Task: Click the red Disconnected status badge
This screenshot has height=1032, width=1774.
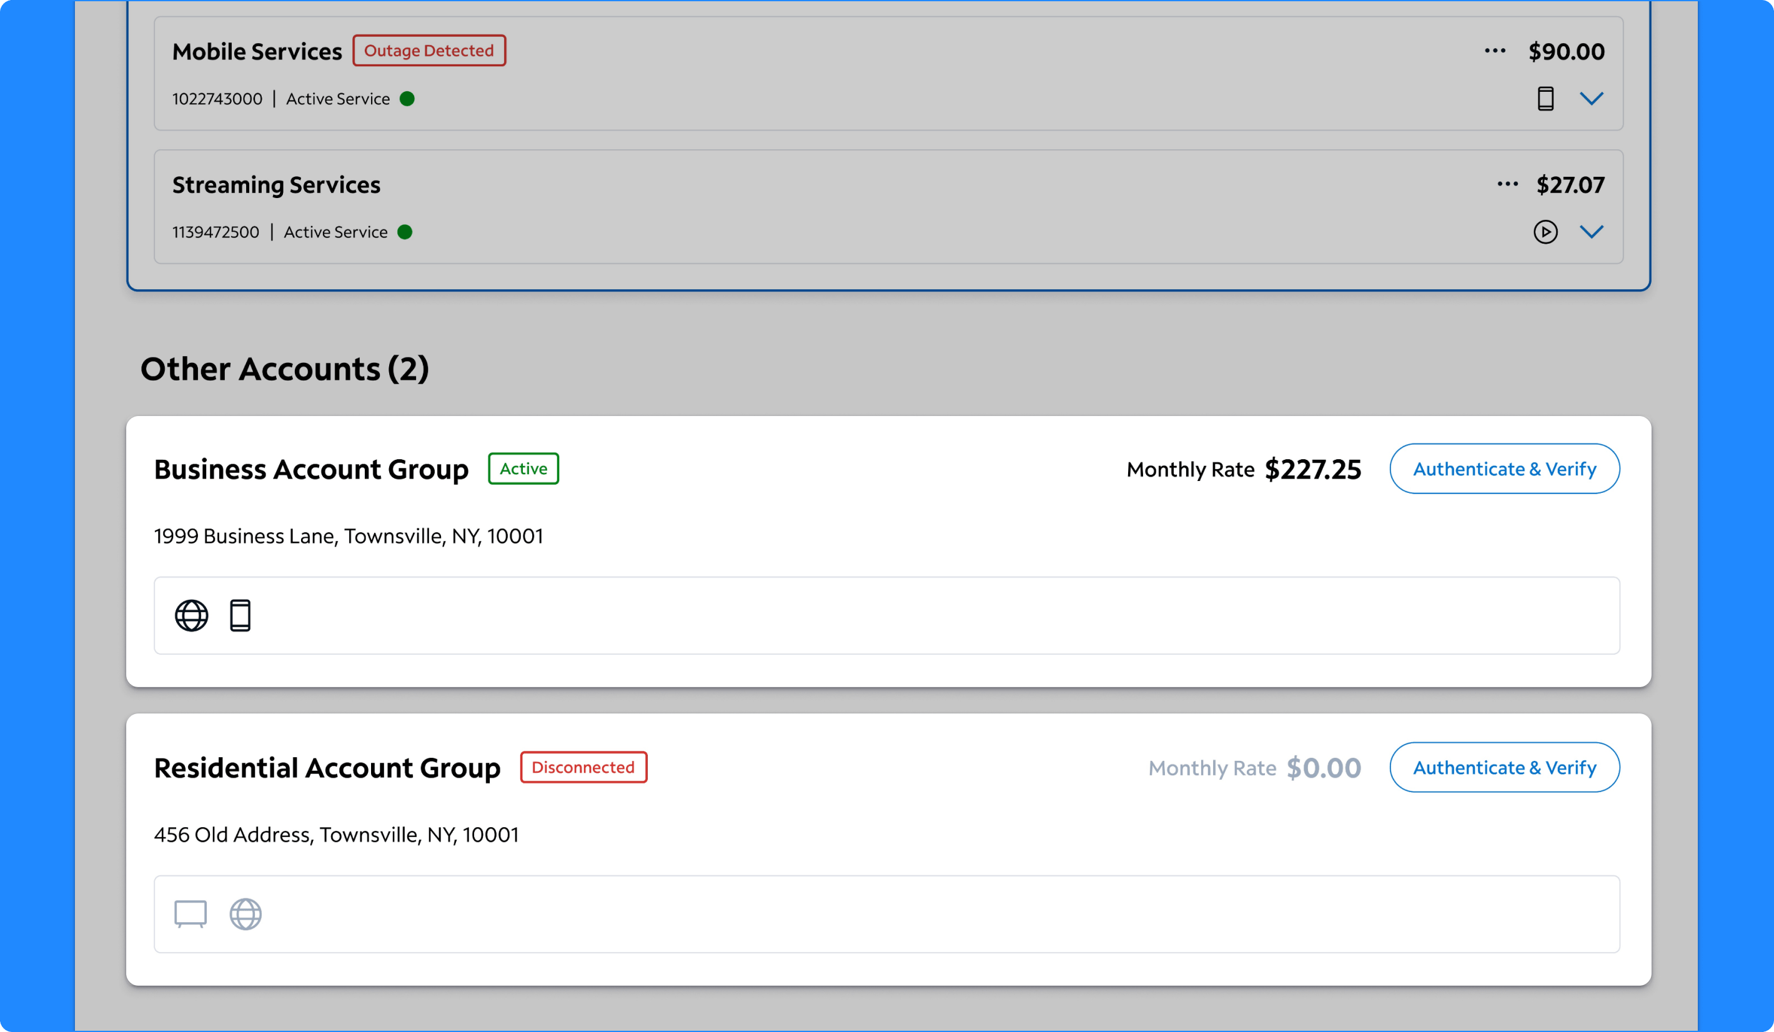Action: (x=583, y=767)
